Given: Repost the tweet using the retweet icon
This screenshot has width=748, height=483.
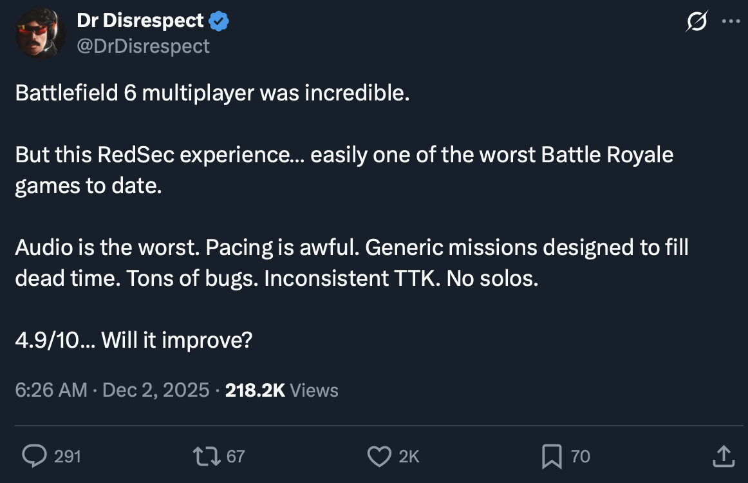Looking at the screenshot, I should click(x=207, y=456).
